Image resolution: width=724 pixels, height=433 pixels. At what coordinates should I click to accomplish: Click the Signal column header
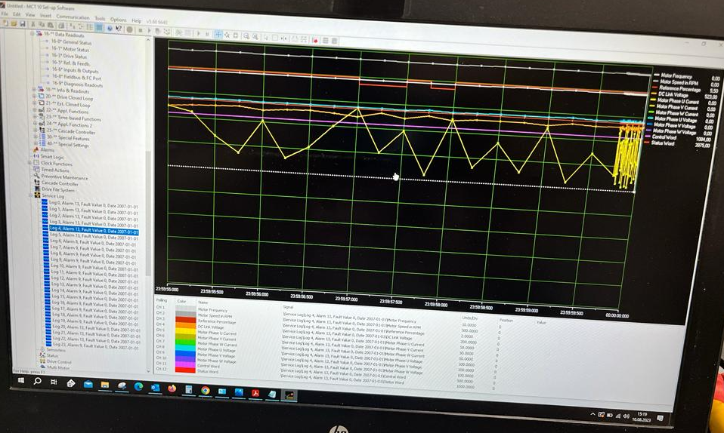coord(288,306)
